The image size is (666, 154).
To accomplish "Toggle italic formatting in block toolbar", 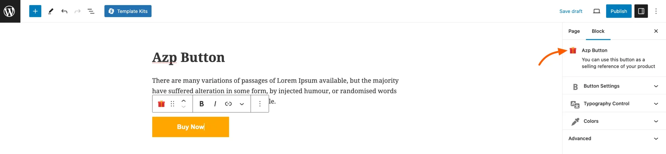I will 215,104.
